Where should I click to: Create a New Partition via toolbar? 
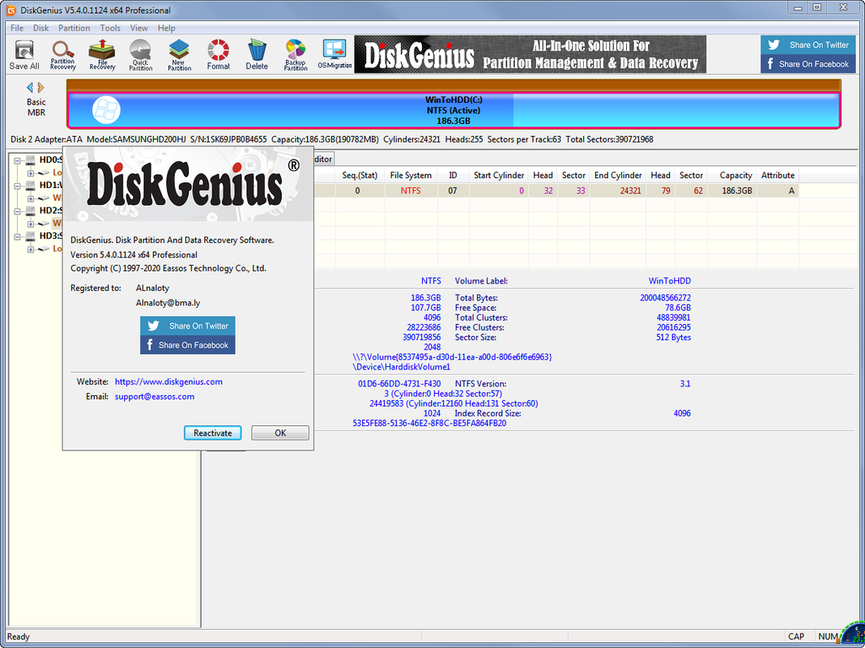(179, 55)
